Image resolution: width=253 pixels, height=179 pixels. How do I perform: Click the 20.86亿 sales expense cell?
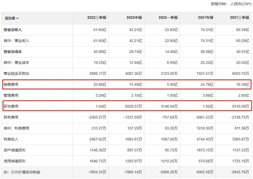(100, 84)
